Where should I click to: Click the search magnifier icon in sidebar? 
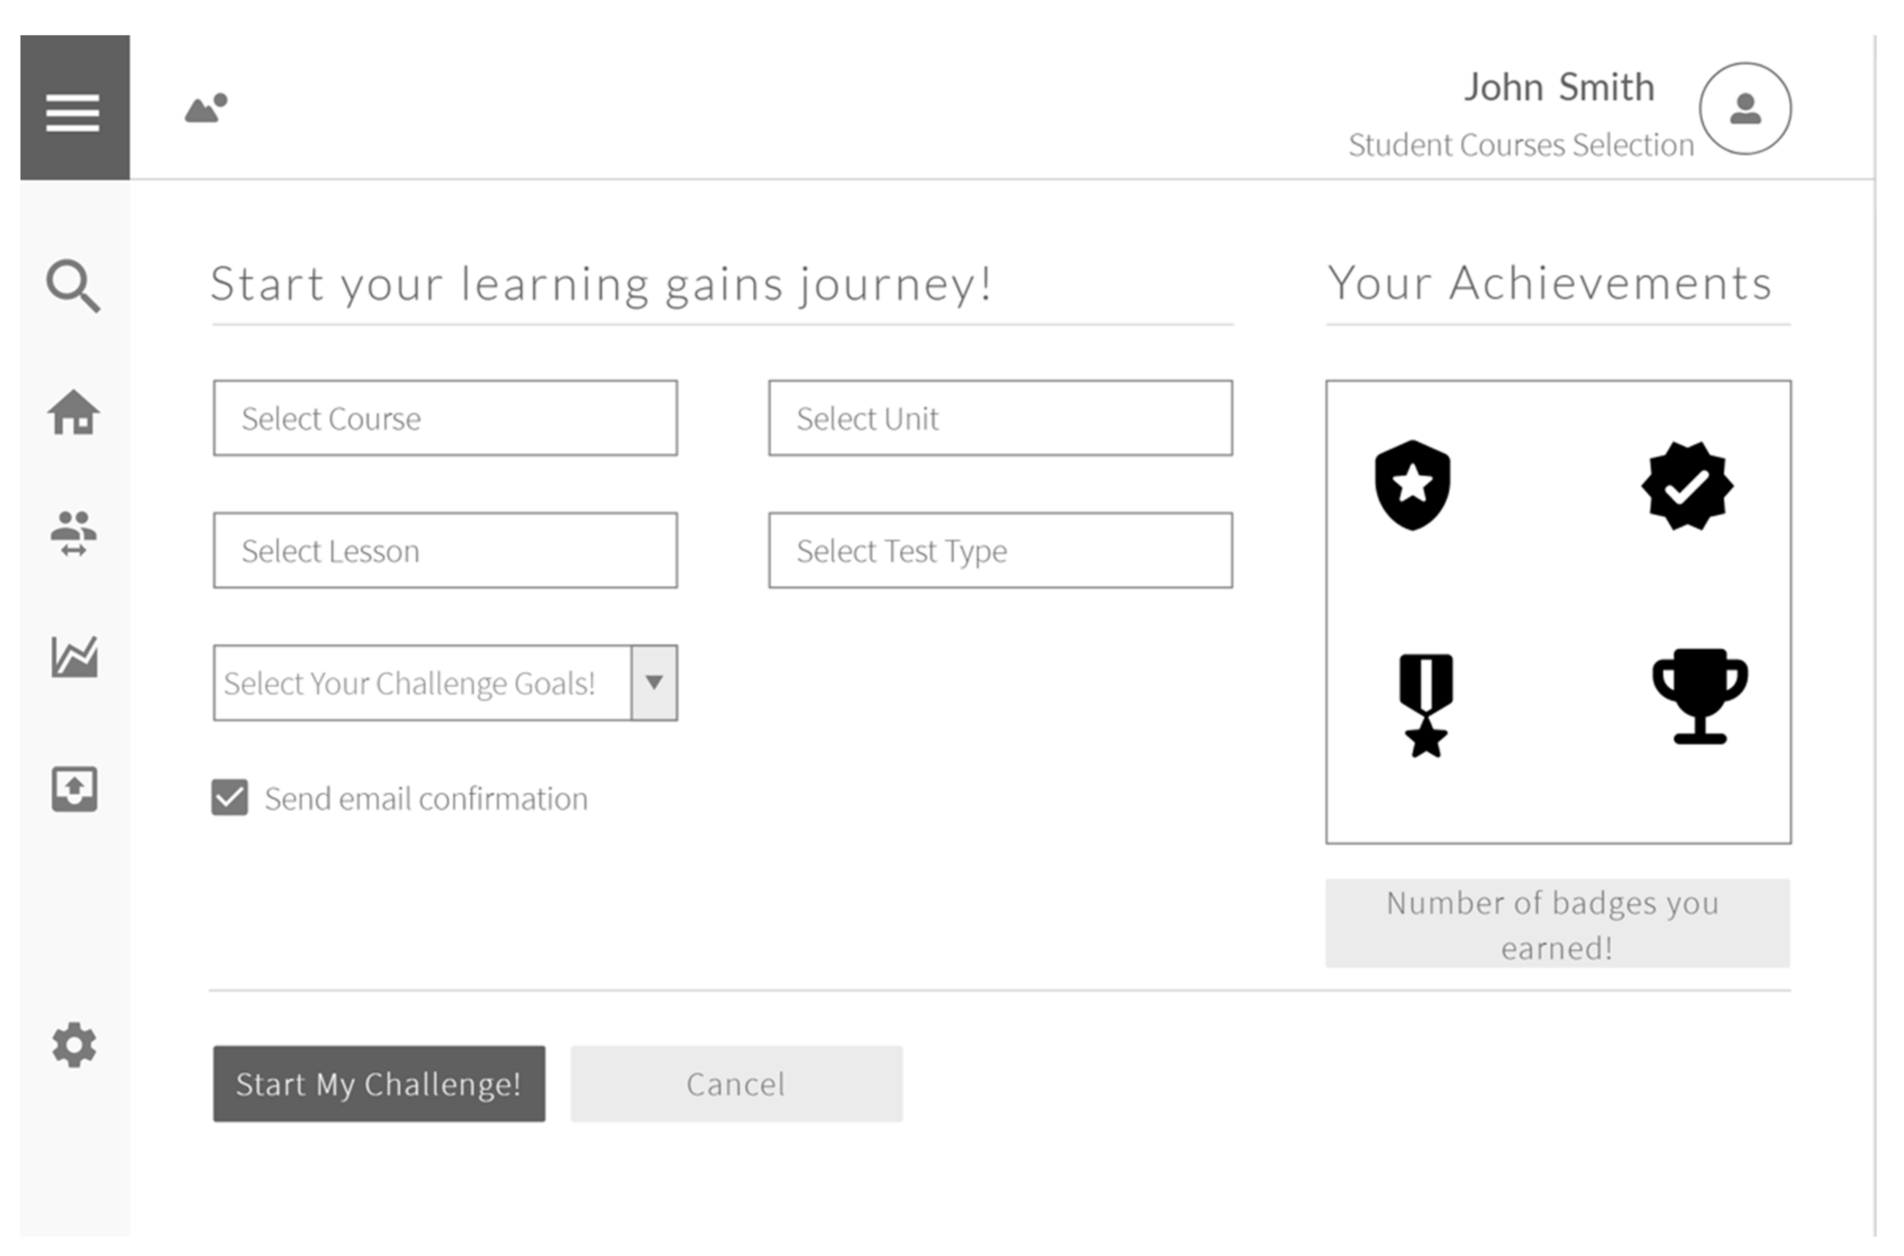[73, 285]
